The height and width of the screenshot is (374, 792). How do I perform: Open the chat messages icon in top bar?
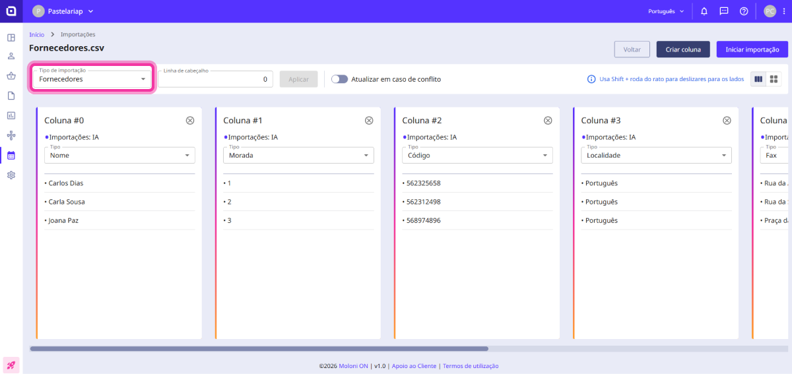point(724,11)
